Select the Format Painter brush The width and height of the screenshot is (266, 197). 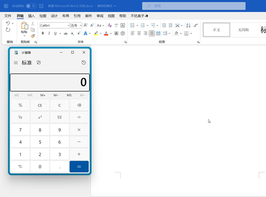point(33,36)
